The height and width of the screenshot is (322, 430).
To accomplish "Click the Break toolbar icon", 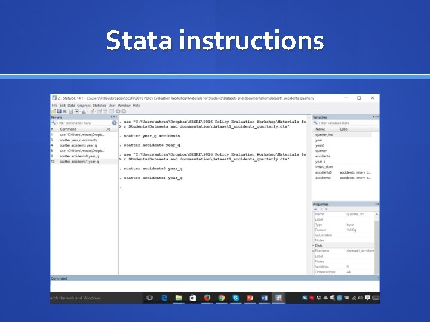I will (x=124, y=111).
